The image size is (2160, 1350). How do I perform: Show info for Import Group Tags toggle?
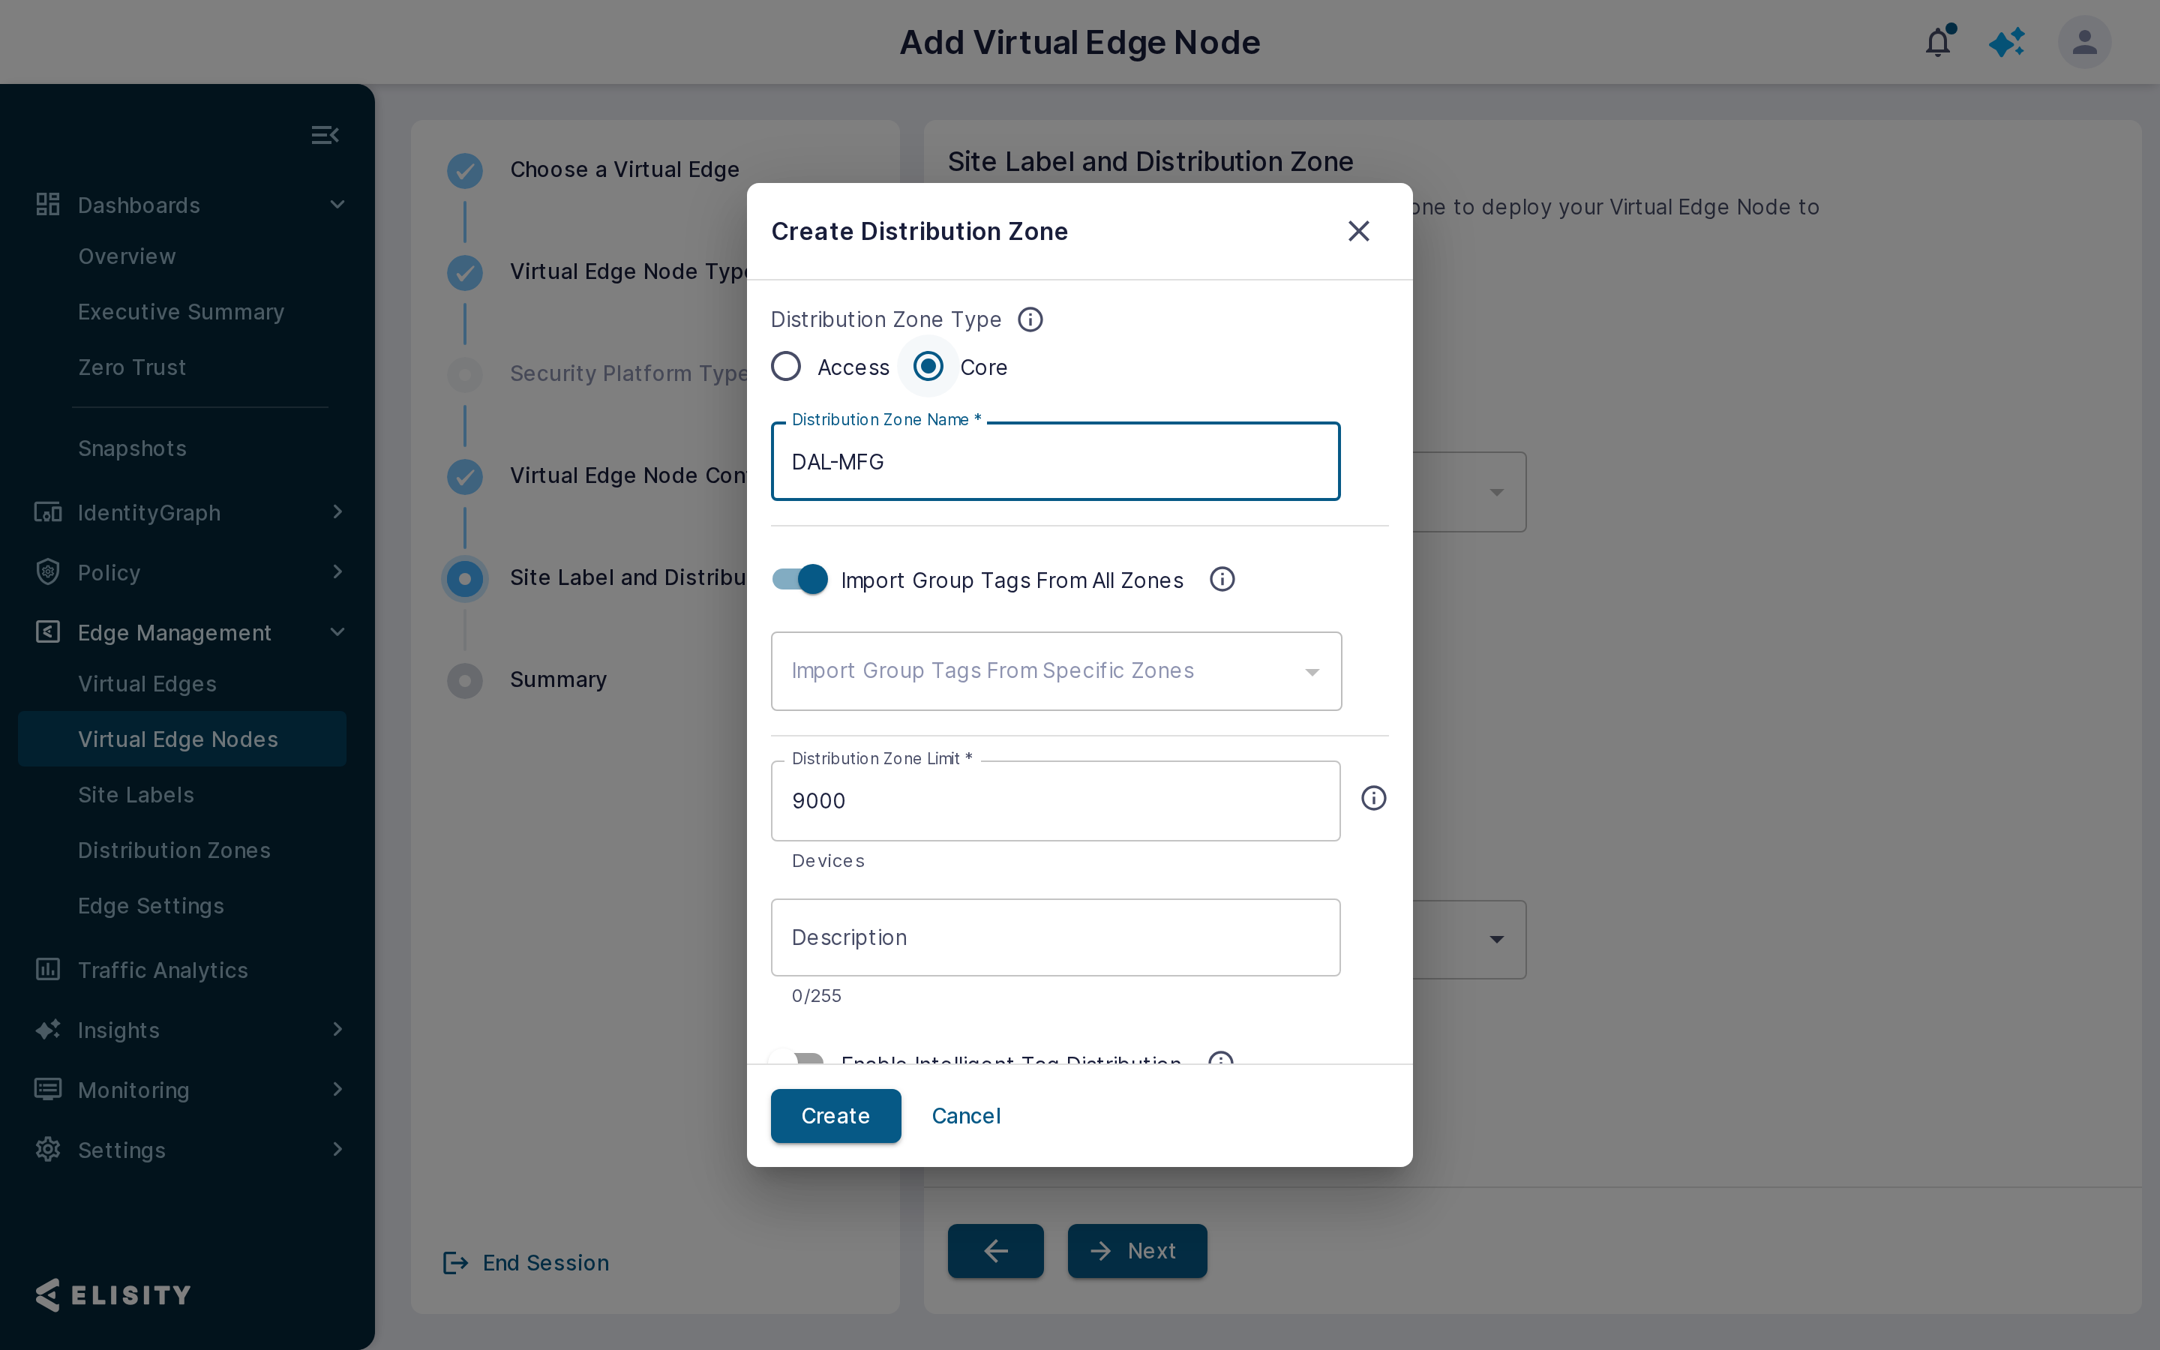(x=1222, y=580)
